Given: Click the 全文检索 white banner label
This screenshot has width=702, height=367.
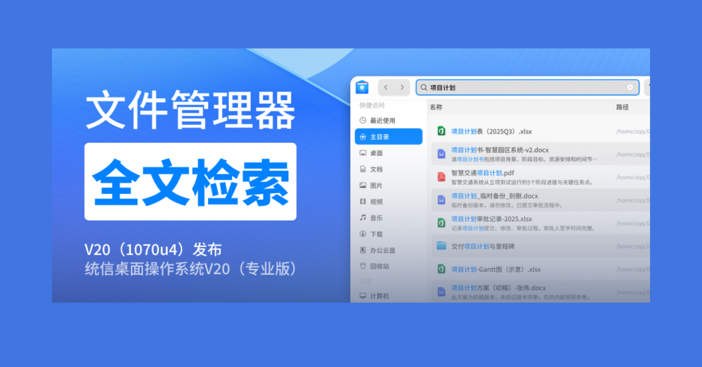Looking at the screenshot, I should pos(190,182).
